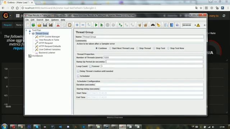Click the Reset Search icon
230x129 pixels.
pyautogui.click(x=158, y=25)
